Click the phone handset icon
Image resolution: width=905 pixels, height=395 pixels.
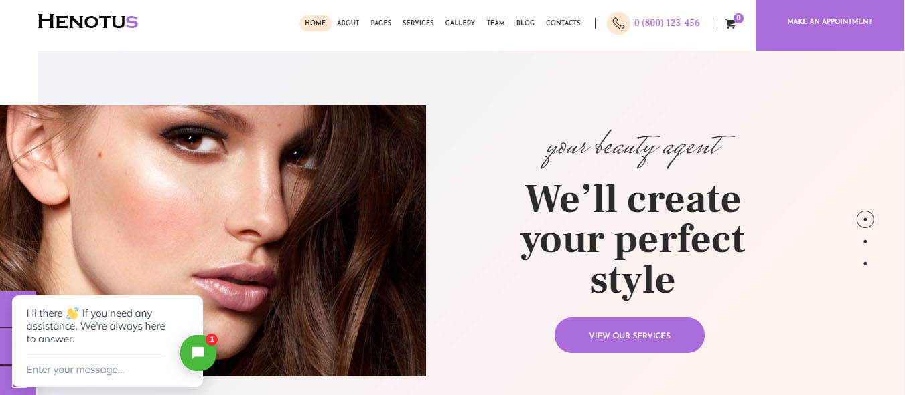(x=618, y=23)
